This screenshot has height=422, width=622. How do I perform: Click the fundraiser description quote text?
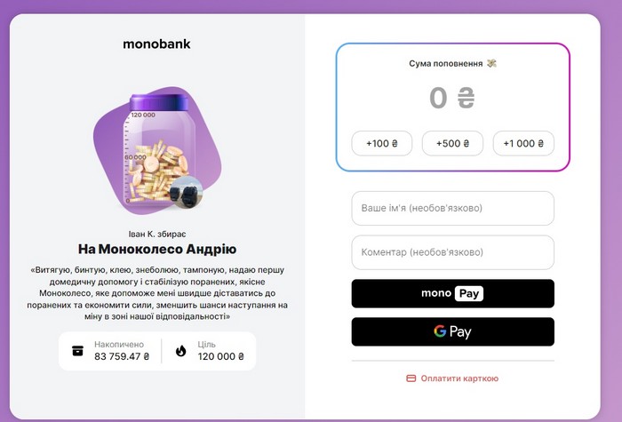pyautogui.click(x=157, y=292)
